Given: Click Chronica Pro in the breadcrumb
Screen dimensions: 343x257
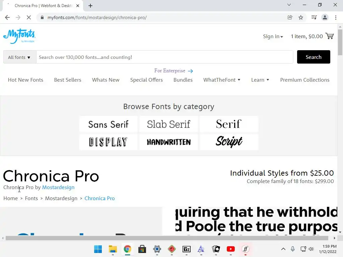Looking at the screenshot, I should point(99,198).
